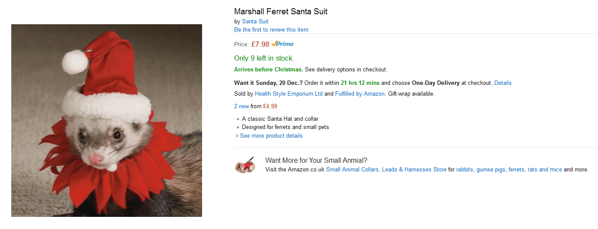Open the rats and mice link
The image size is (598, 229).
[545, 169]
